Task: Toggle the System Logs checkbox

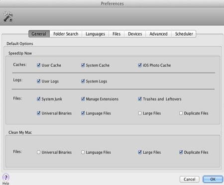Action: tap(83, 81)
